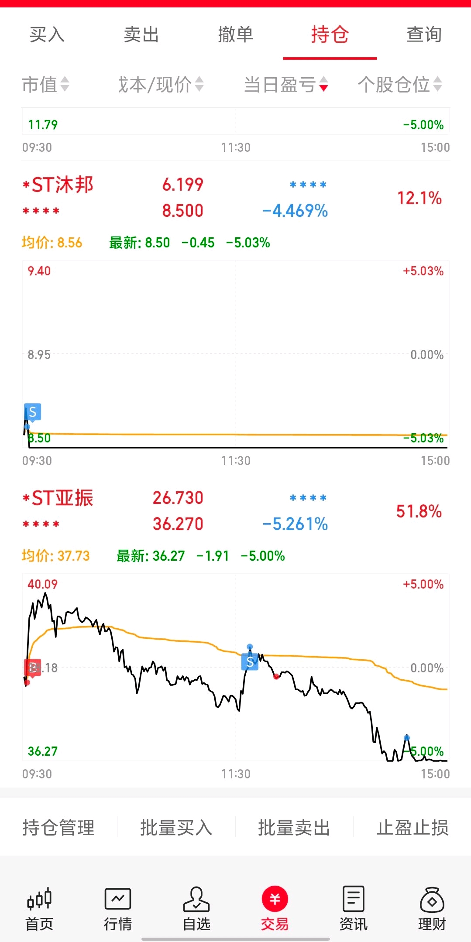Reveal hidden **** value under *ST沐邦
Viewport: 471px width, 942px height.
tap(41, 211)
